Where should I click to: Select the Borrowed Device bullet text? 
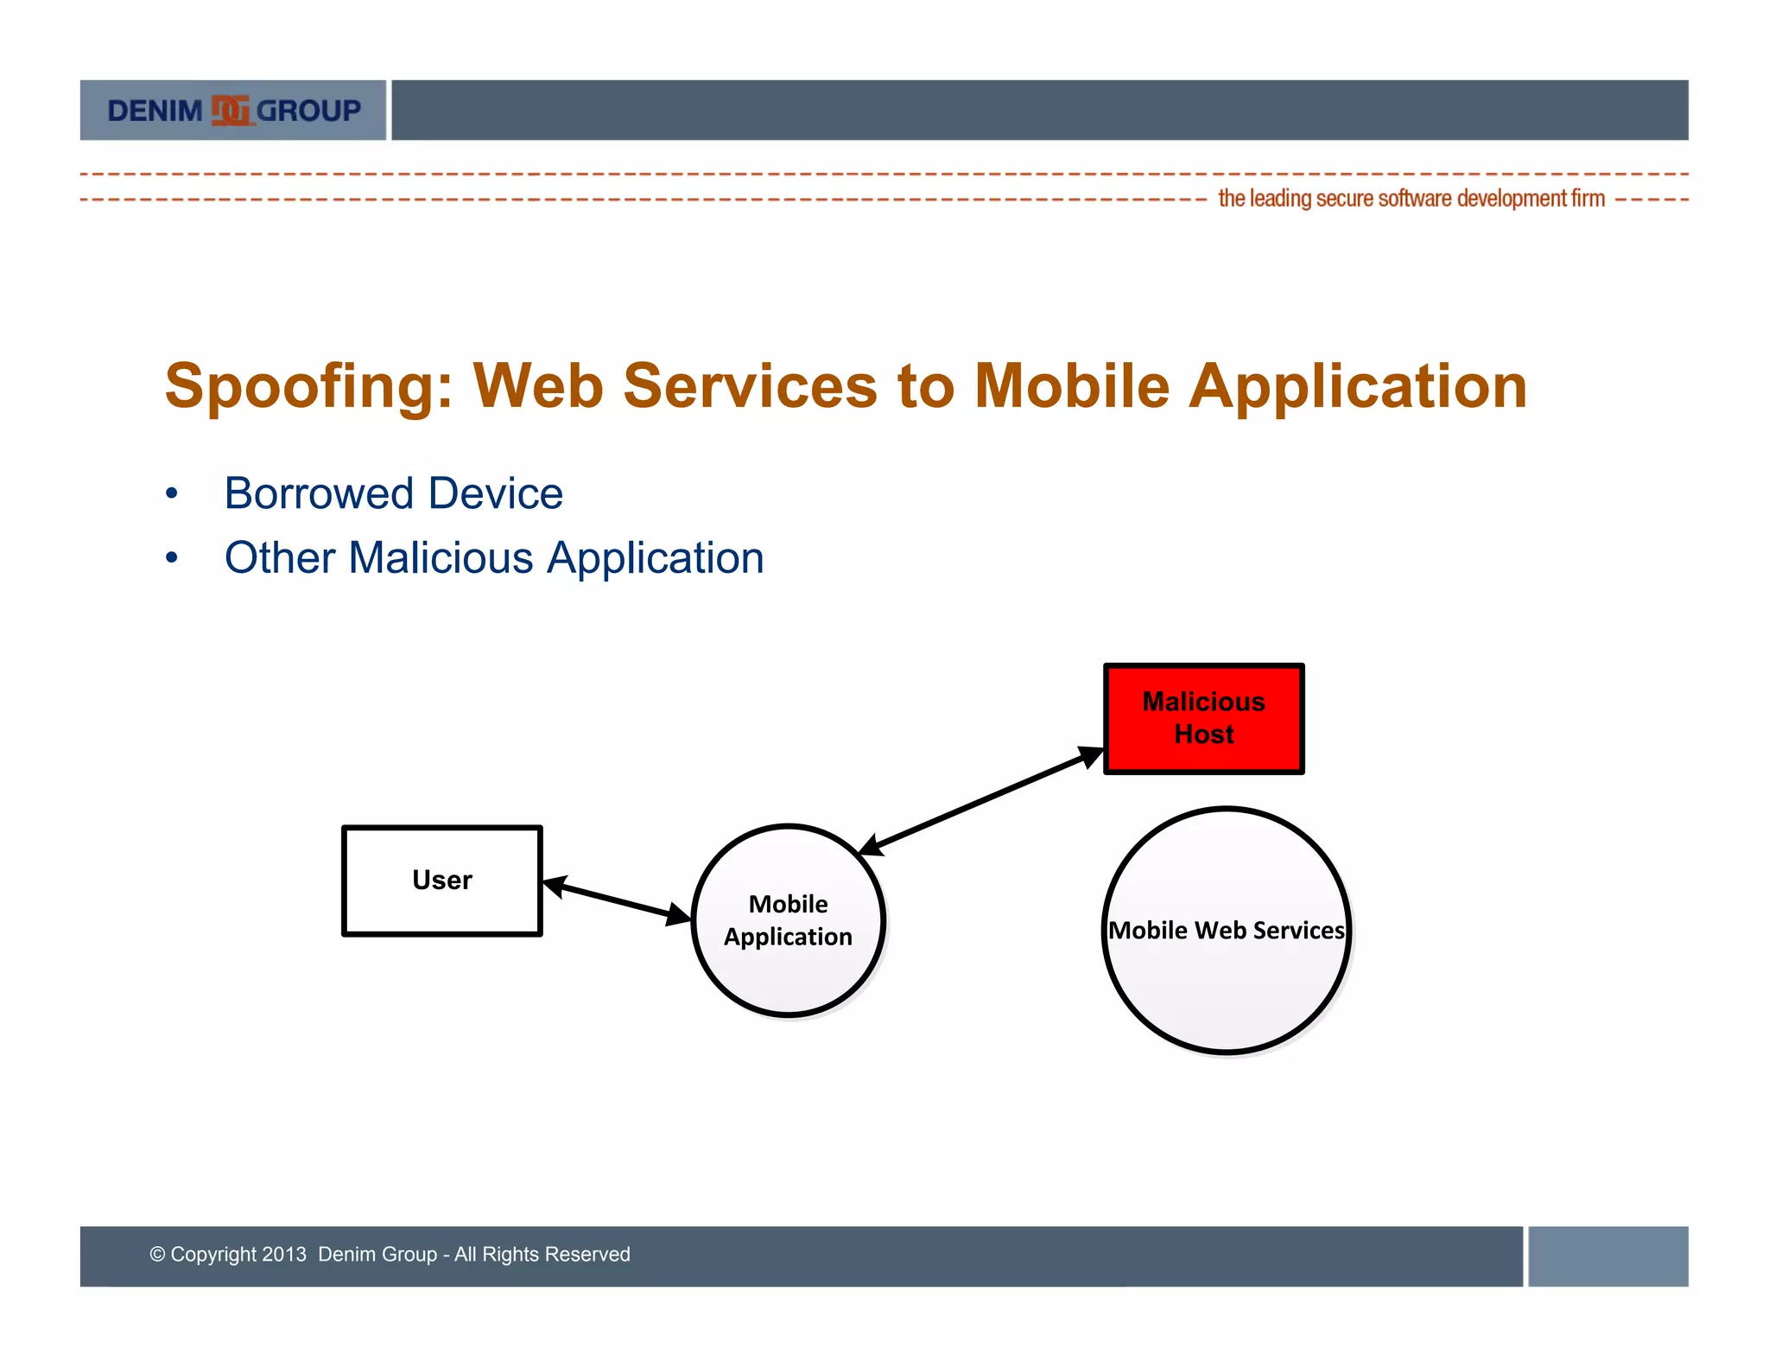(393, 493)
